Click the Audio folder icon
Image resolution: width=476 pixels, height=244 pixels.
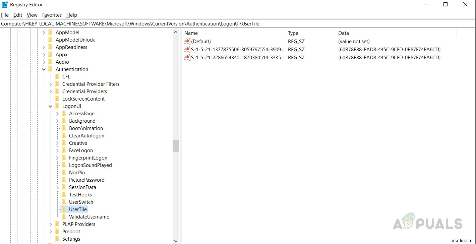(x=51, y=62)
